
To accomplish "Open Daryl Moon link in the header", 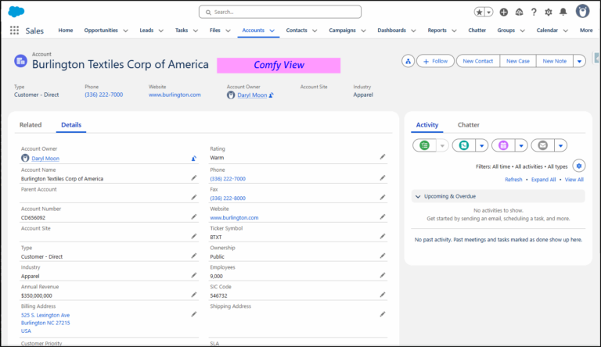I will [x=252, y=95].
